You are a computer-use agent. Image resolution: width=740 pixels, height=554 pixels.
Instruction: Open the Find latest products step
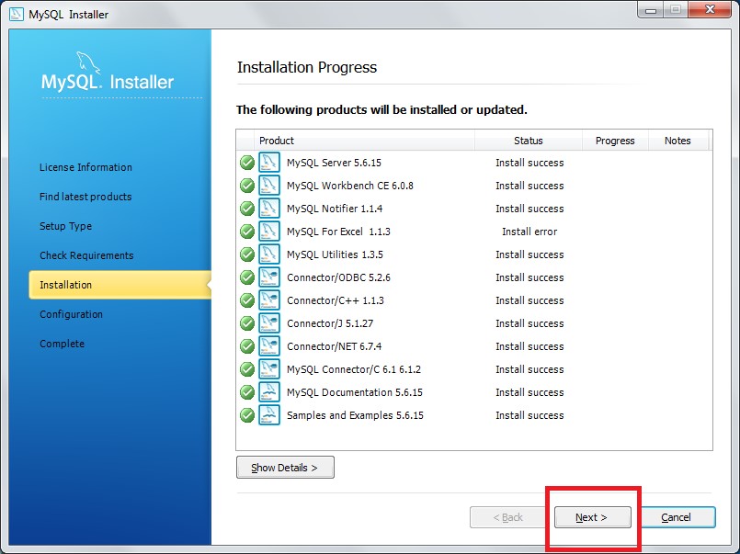coord(85,197)
